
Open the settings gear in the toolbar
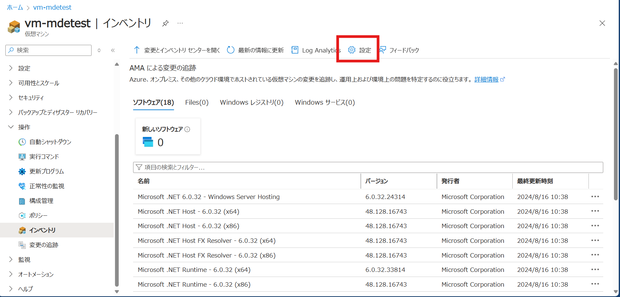coord(352,50)
